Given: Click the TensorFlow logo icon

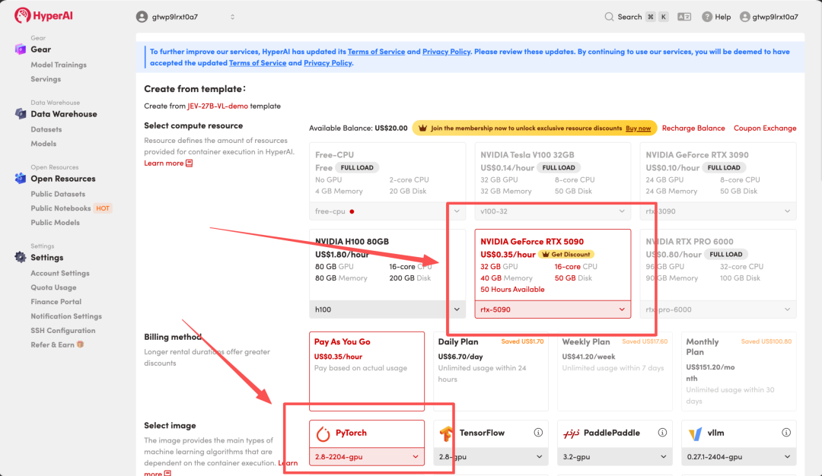Looking at the screenshot, I should tap(447, 433).
